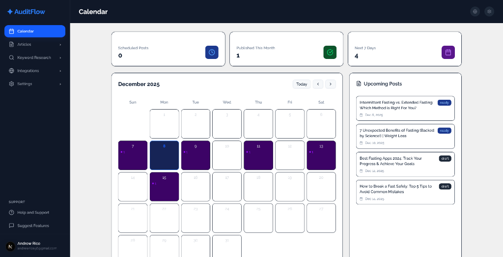This screenshot has height=257, width=503.
Task: Click the Today button
Action: [x=302, y=84]
